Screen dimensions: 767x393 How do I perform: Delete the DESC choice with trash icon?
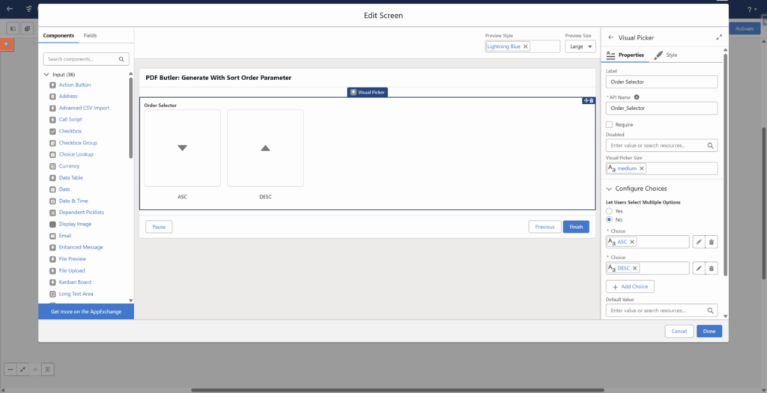(712, 268)
